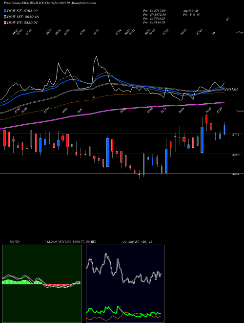Select the DOW ST: 3708.22 label
Viewport: 244px width, 323px height.
22,11
